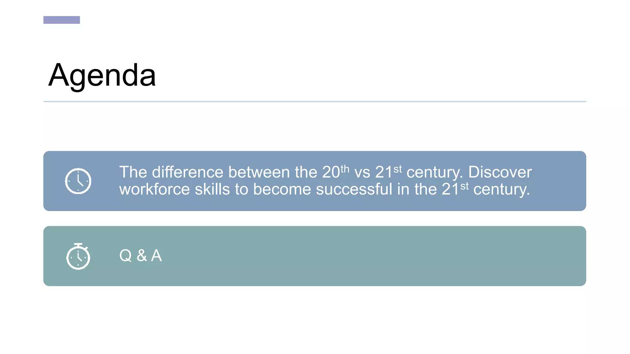Click the letter Q in Q & A
Image resolution: width=630 pixels, height=354 pixels.
(x=126, y=256)
